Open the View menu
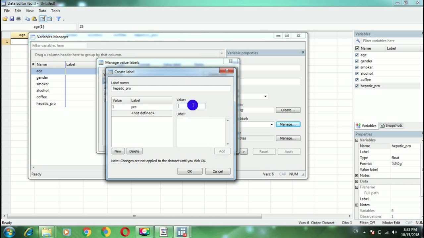This screenshot has height=238, width=424. pos(29,11)
